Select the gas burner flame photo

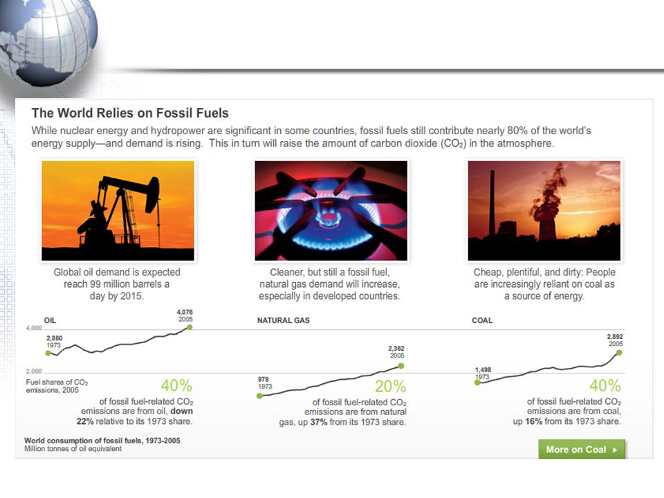tap(331, 210)
